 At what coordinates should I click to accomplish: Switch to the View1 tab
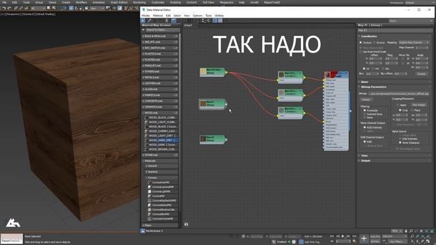click(x=188, y=25)
